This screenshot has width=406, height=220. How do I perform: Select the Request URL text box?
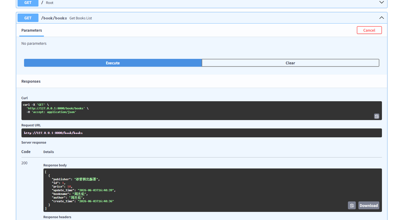(x=201, y=133)
